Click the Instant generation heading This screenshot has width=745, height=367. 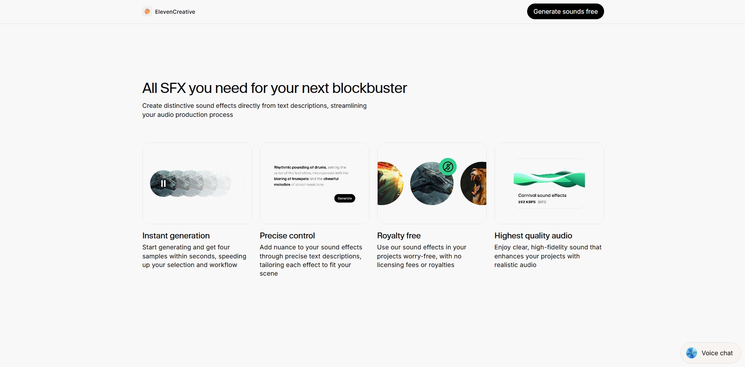tap(176, 236)
